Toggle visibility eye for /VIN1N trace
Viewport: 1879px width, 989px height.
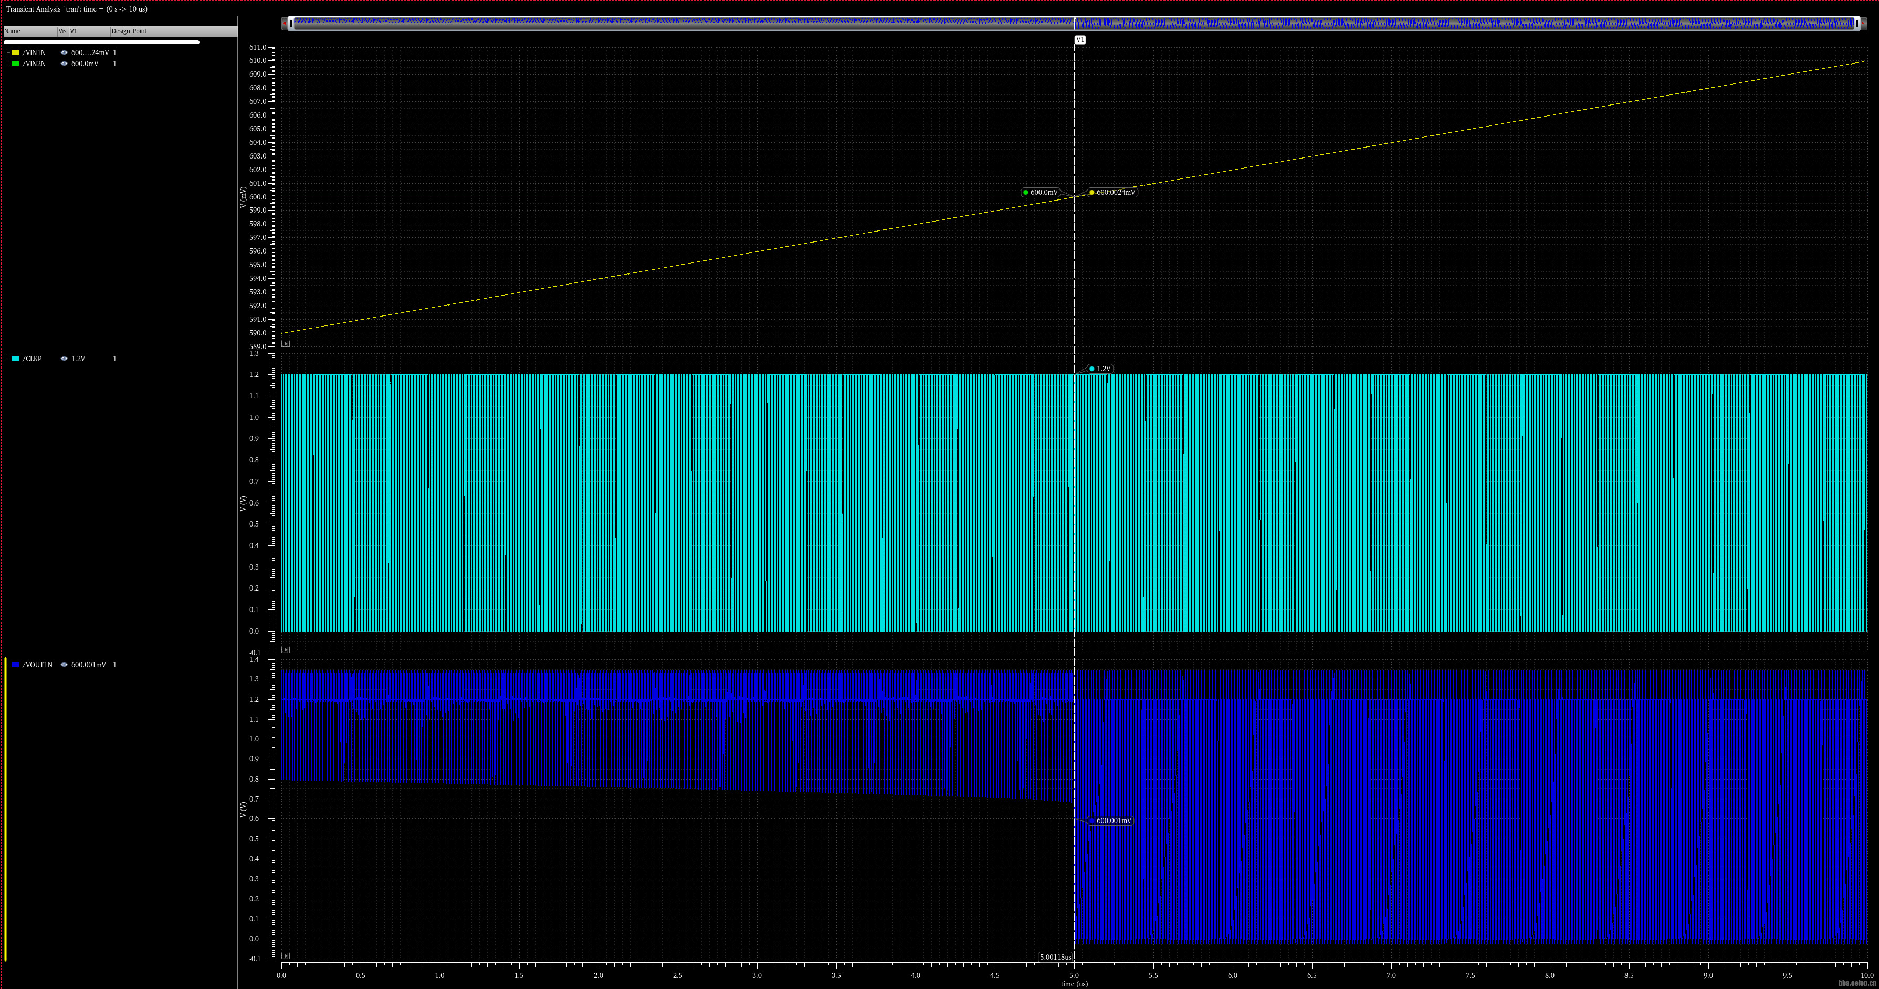coord(64,52)
